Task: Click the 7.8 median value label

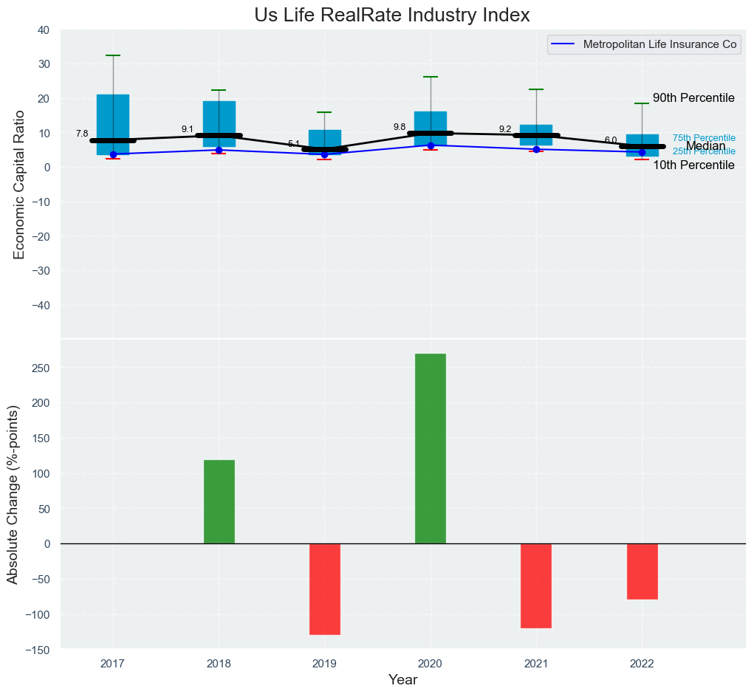Action: (x=81, y=133)
